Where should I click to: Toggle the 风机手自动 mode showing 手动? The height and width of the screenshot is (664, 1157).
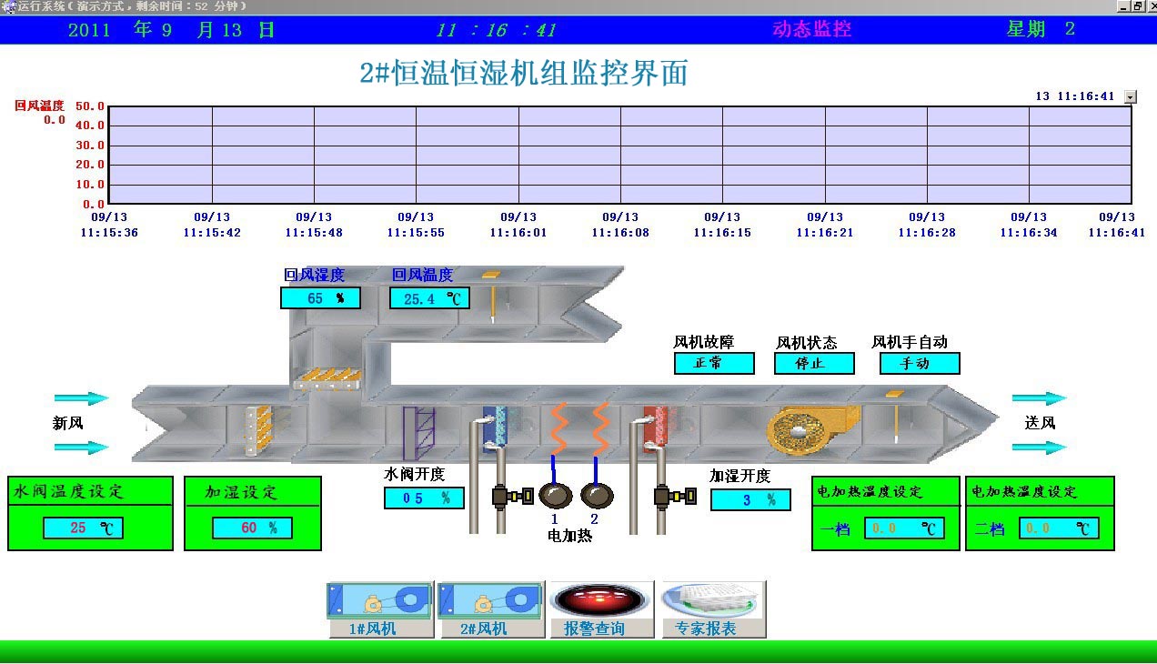(x=920, y=363)
